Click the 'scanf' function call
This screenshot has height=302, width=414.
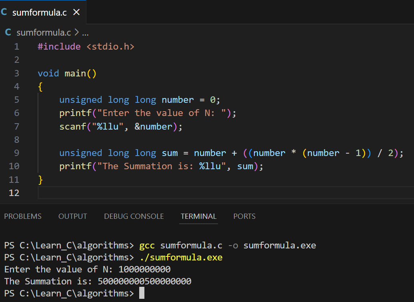click(73, 126)
